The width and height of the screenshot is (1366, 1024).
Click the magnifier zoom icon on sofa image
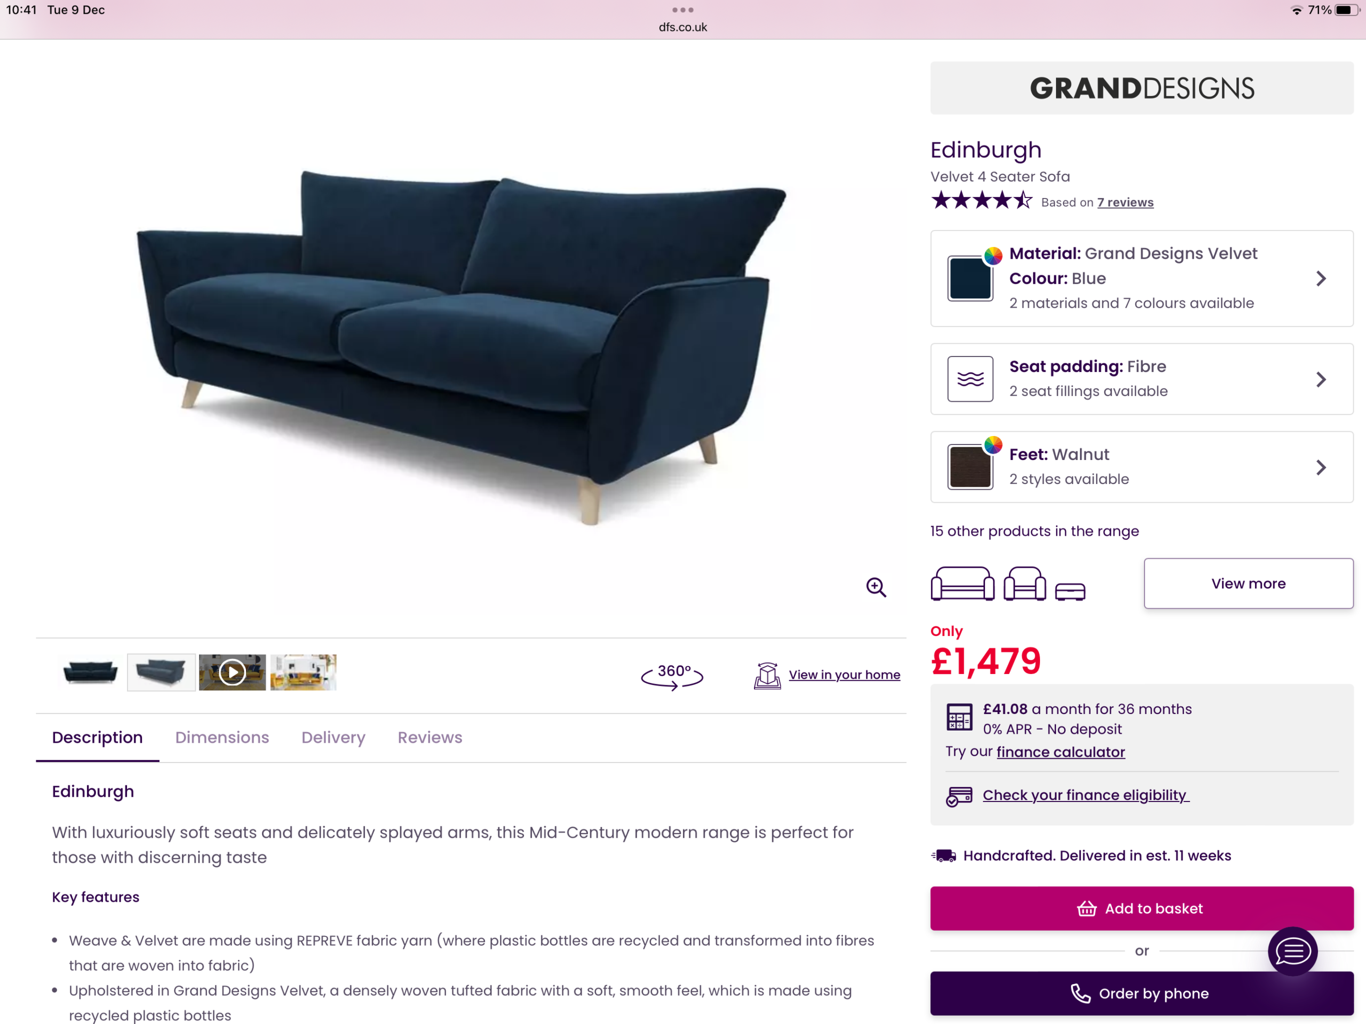(876, 587)
